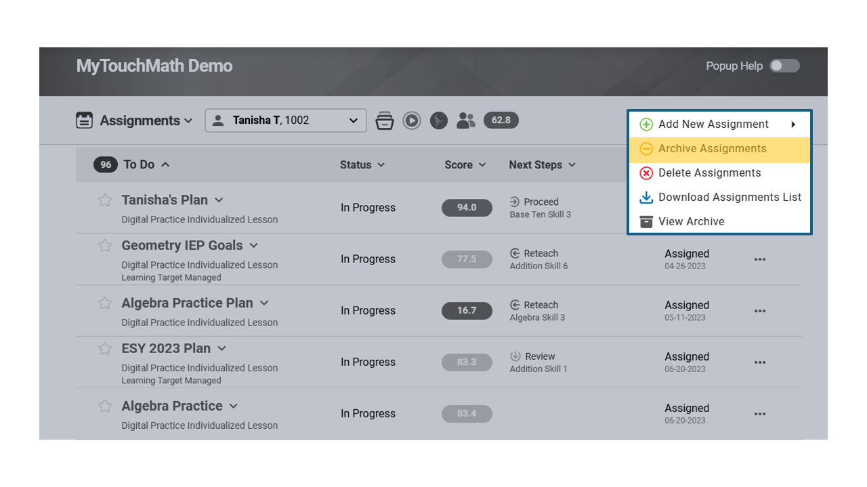This screenshot has height=487, width=867.
Task: Expand the Geometry IEP Goals chevron
Action: click(x=253, y=246)
